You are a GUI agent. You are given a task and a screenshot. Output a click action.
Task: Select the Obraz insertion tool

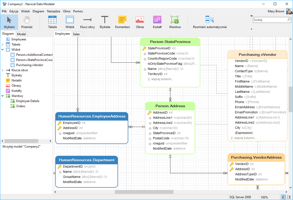tap(140, 22)
